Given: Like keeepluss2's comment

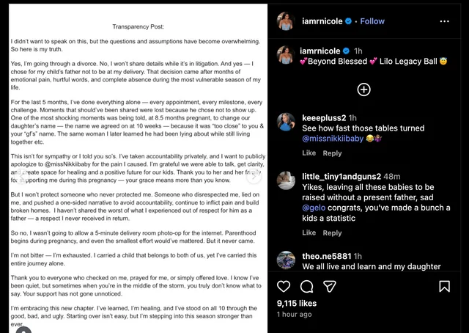Looking at the screenshot, I should [x=309, y=153].
